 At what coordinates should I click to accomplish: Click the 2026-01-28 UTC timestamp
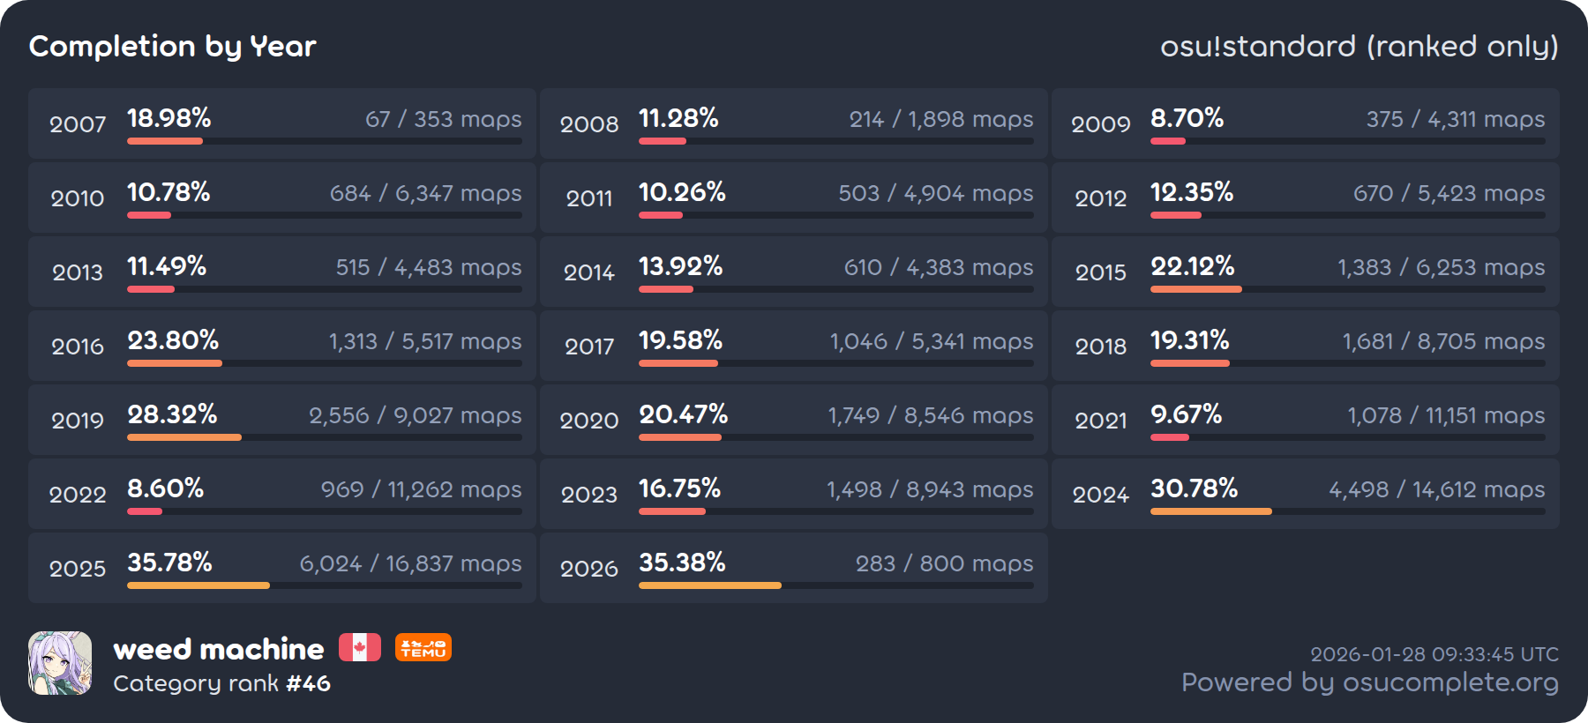click(x=1434, y=654)
